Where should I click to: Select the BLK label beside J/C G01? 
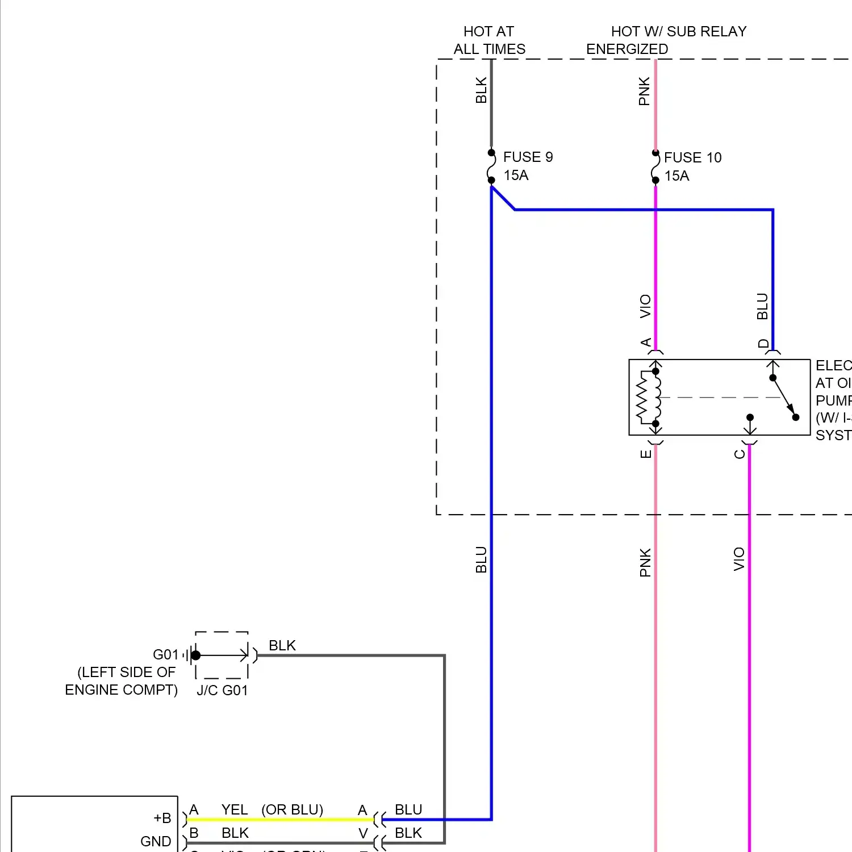[x=282, y=645]
